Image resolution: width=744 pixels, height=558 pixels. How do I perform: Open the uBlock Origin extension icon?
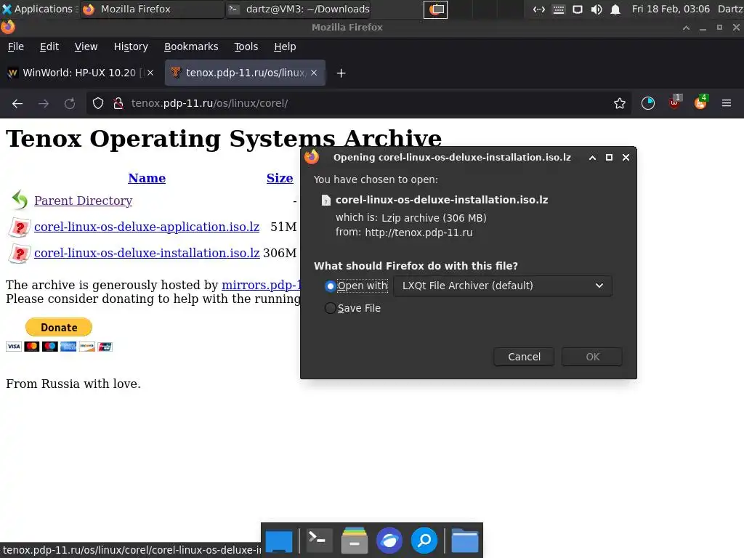pyautogui.click(x=674, y=102)
